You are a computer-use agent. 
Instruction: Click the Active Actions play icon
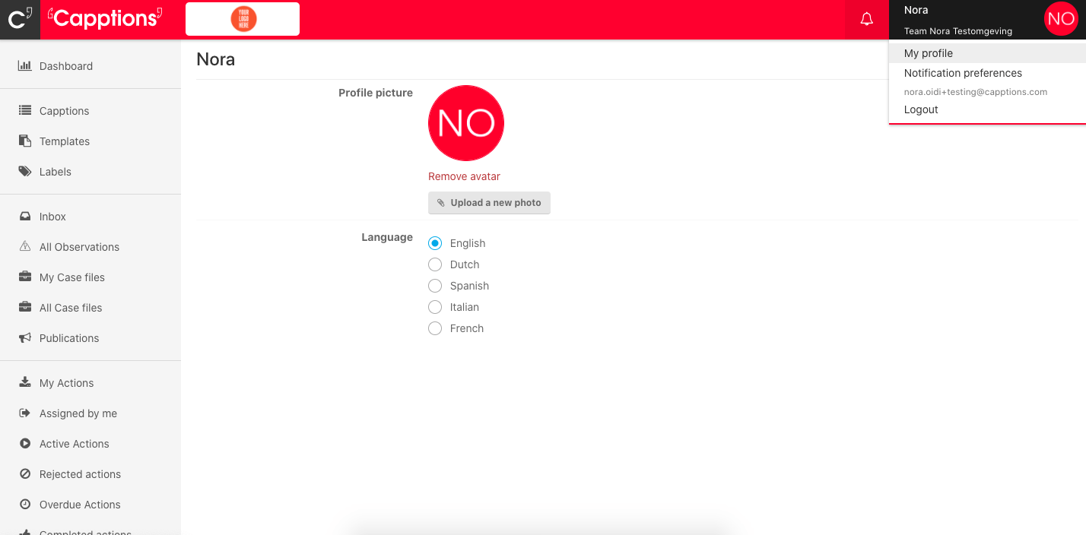tap(24, 444)
